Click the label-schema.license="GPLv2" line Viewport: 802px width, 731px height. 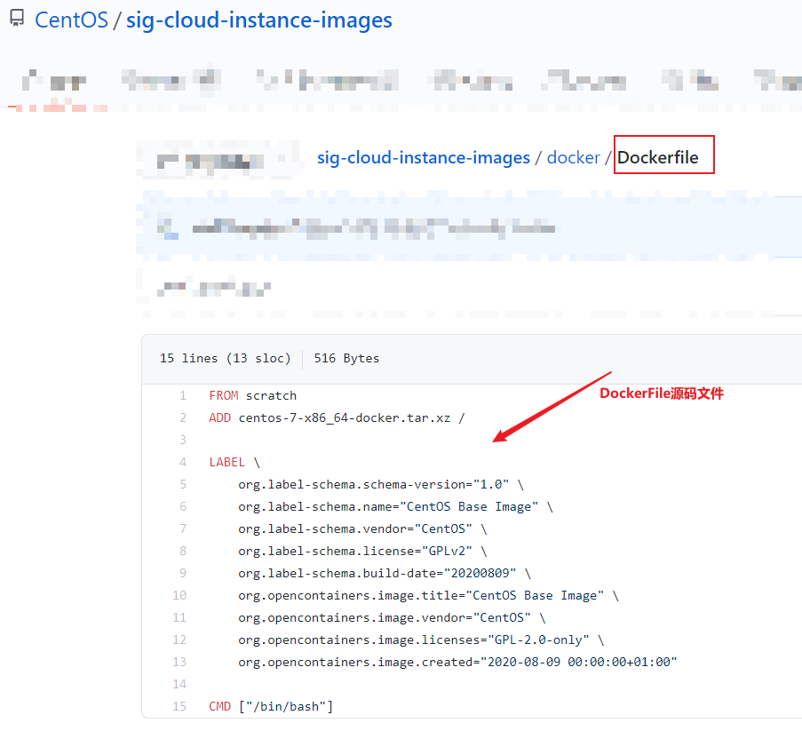tap(362, 551)
